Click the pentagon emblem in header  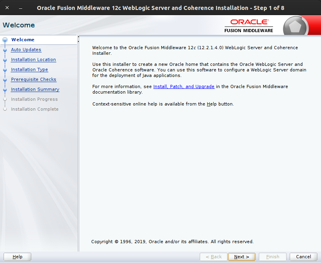pos(295,27)
